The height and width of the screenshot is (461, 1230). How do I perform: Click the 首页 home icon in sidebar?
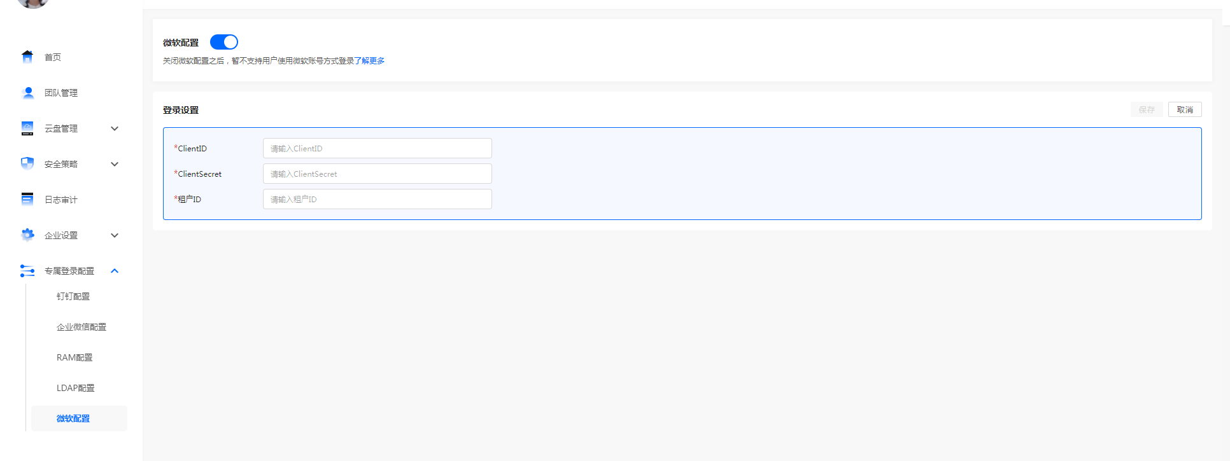point(28,57)
